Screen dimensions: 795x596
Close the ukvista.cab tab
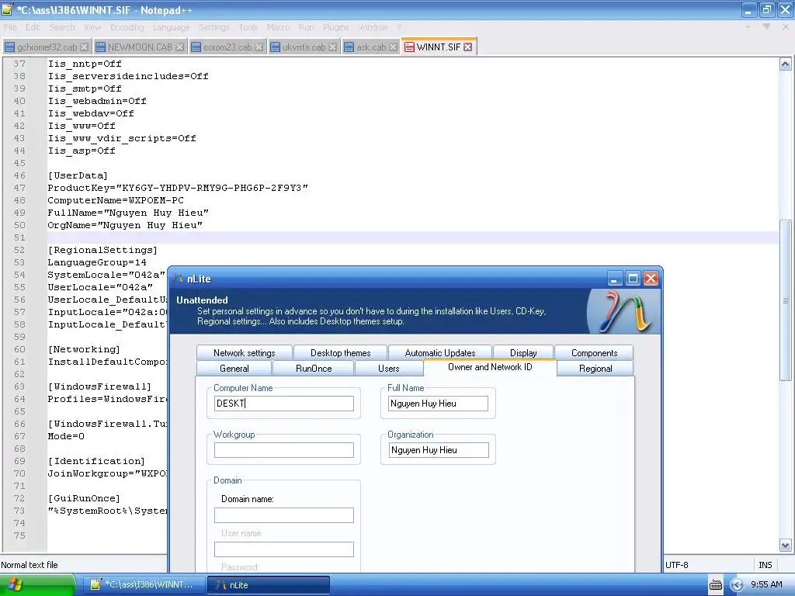pos(332,47)
